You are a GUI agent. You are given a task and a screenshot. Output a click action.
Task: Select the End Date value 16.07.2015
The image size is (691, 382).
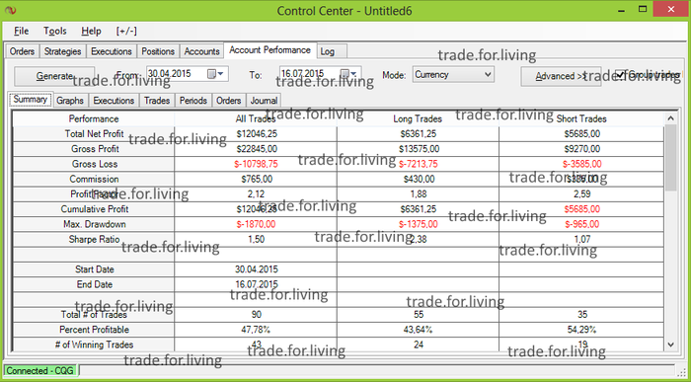coord(257,284)
